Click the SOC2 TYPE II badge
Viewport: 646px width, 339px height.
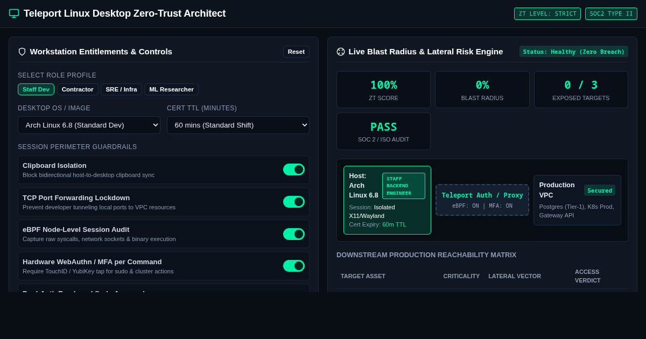(611, 13)
